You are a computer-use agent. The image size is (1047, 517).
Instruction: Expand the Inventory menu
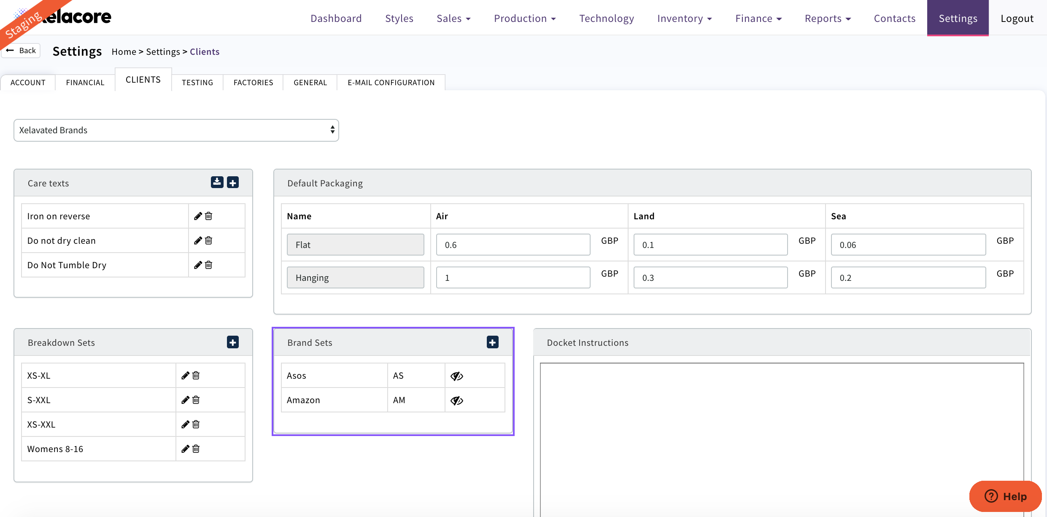click(x=684, y=19)
